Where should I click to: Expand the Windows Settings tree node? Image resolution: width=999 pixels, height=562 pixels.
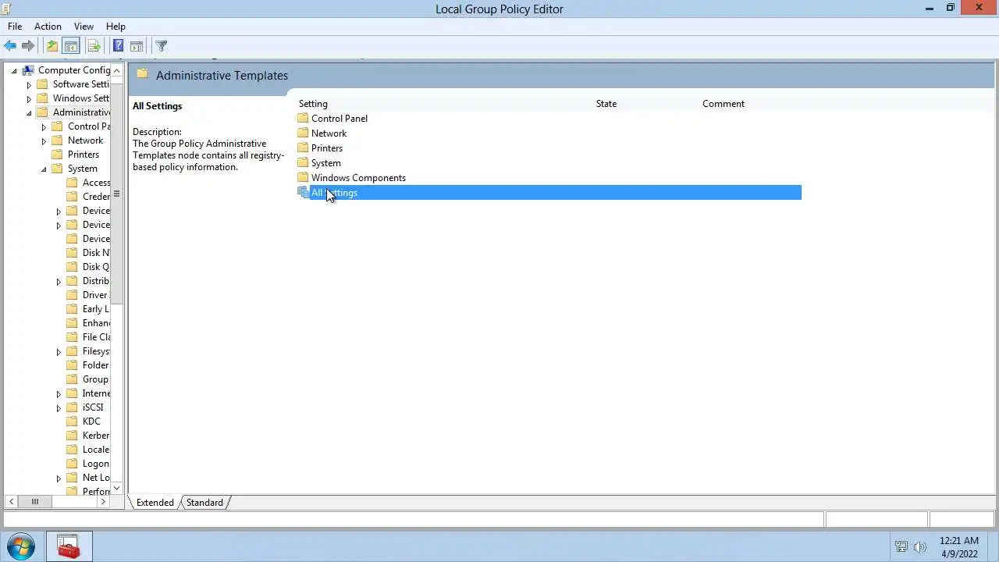[29, 98]
